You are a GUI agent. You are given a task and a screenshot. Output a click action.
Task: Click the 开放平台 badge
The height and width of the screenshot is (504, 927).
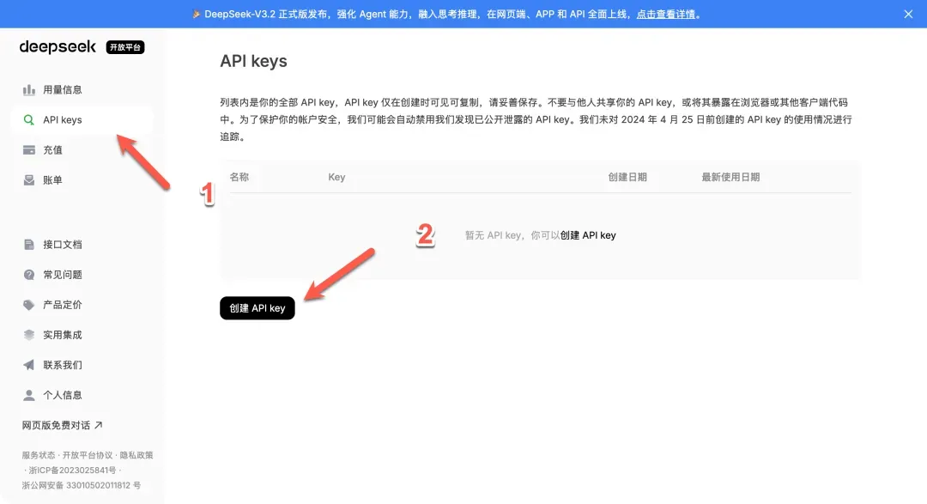coord(125,47)
